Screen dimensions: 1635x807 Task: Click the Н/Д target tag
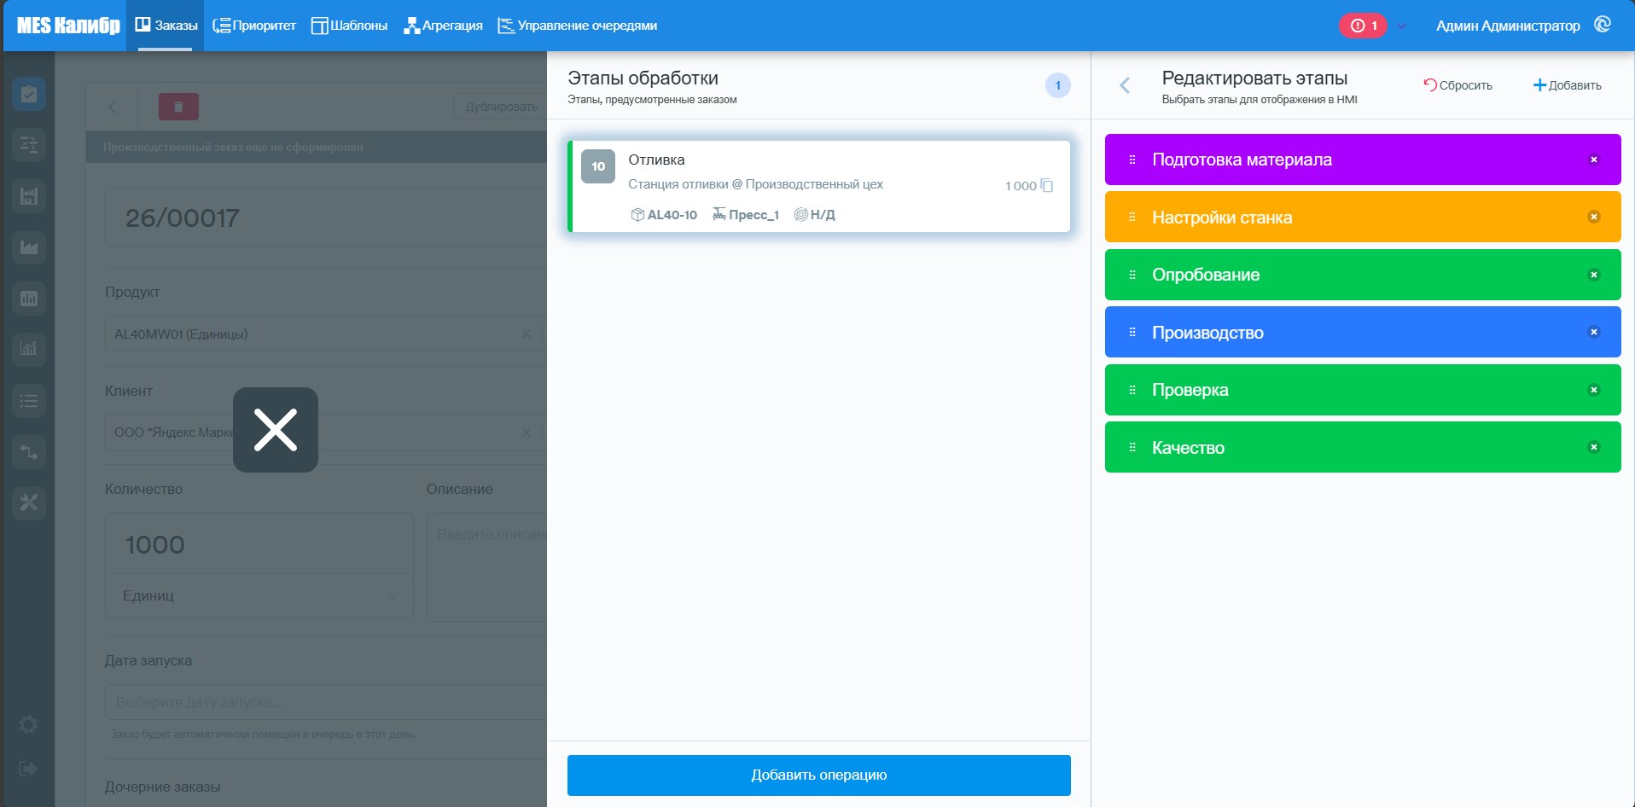pos(815,215)
